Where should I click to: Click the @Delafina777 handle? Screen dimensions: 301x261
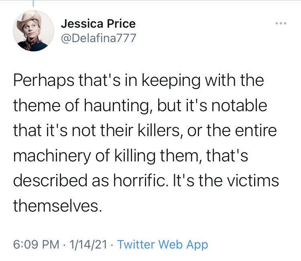[x=99, y=38]
